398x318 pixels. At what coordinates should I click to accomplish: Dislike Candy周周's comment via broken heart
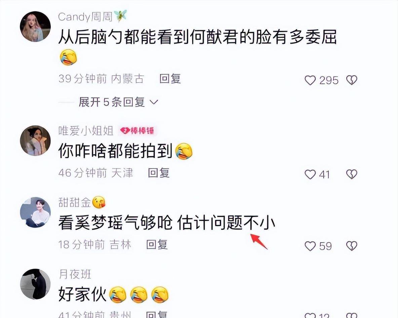tap(352, 80)
